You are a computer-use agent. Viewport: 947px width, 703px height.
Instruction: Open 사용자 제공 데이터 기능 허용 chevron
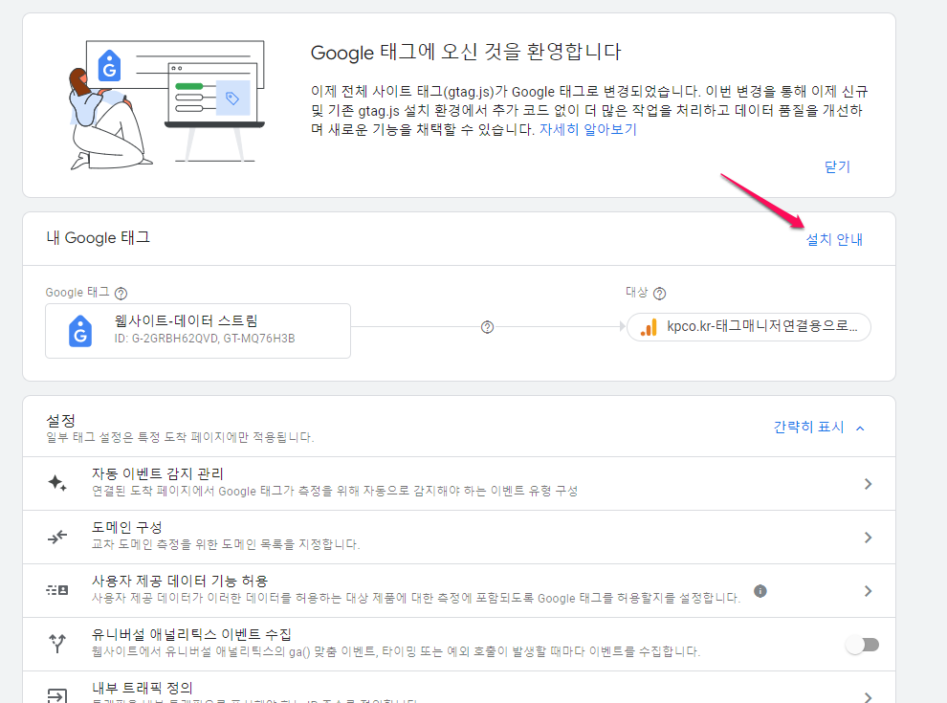pos(868,591)
